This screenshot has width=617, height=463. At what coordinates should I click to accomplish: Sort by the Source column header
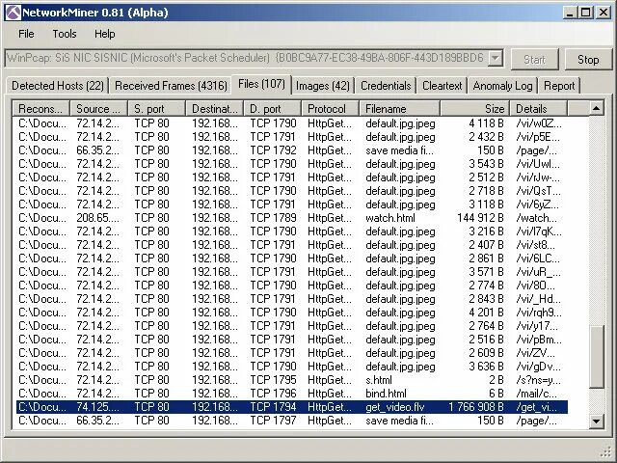98,108
